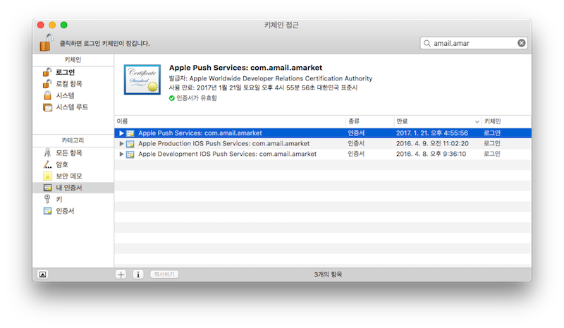Click the 모든 항목 category icon
The image size is (564, 328).
click(x=47, y=152)
